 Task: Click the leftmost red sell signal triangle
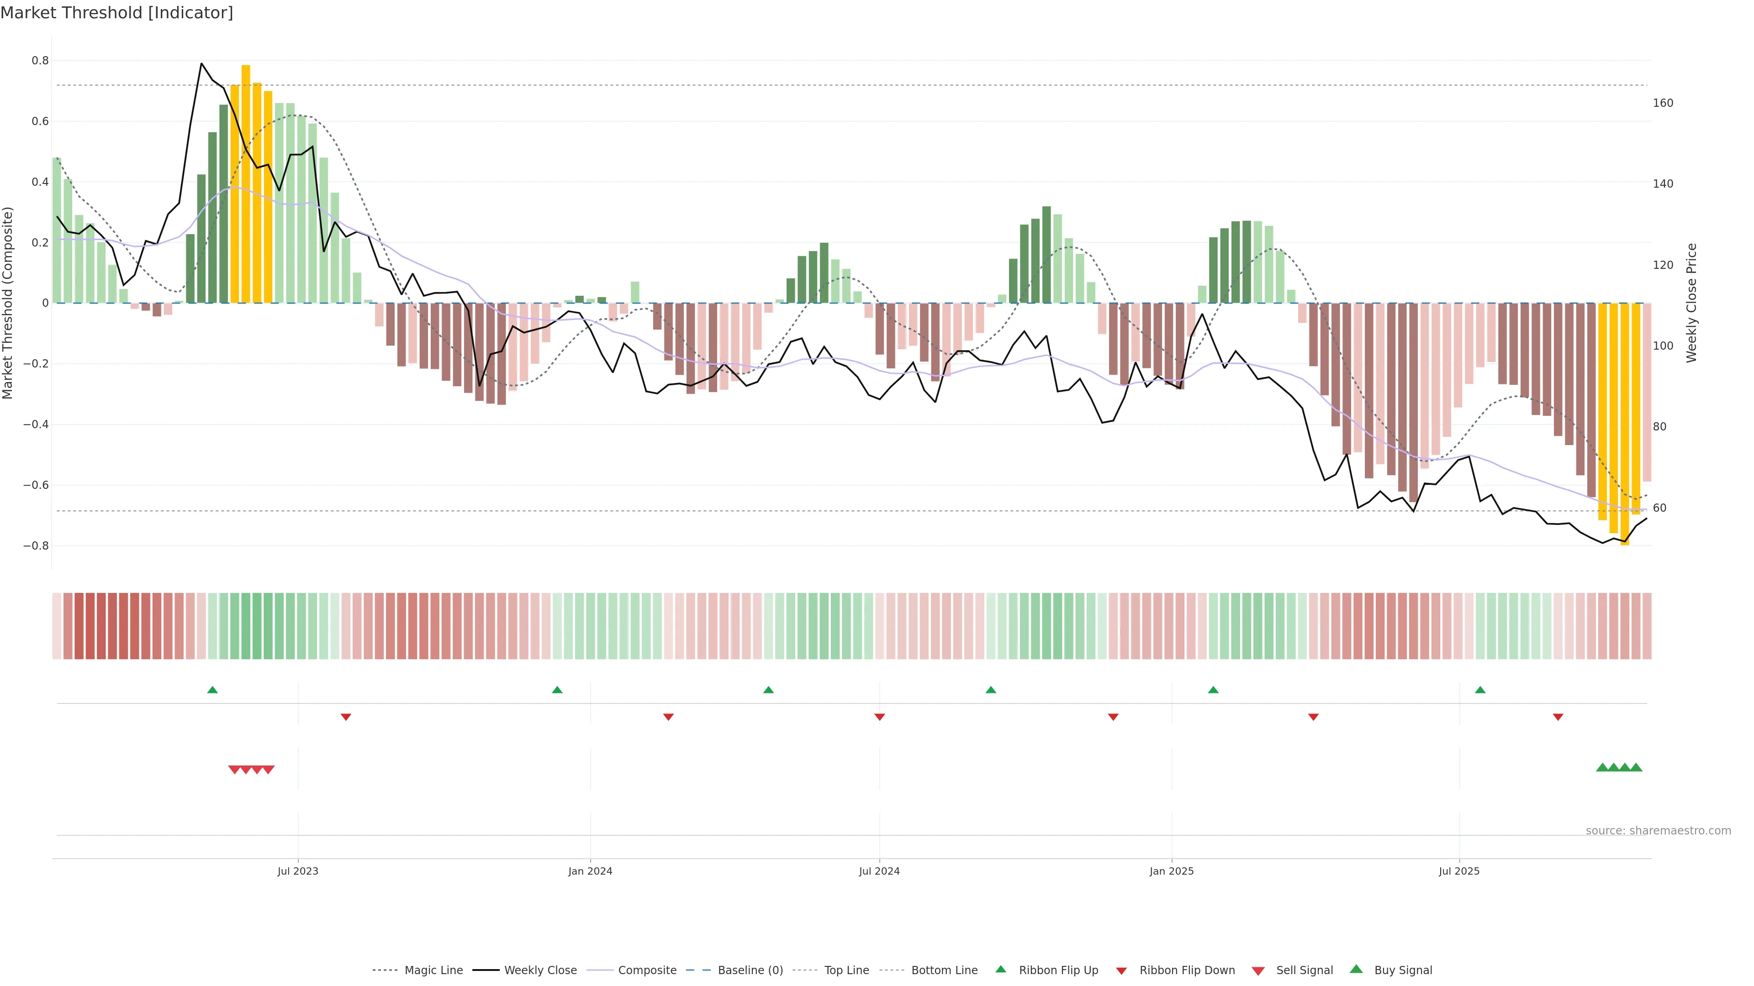click(234, 770)
